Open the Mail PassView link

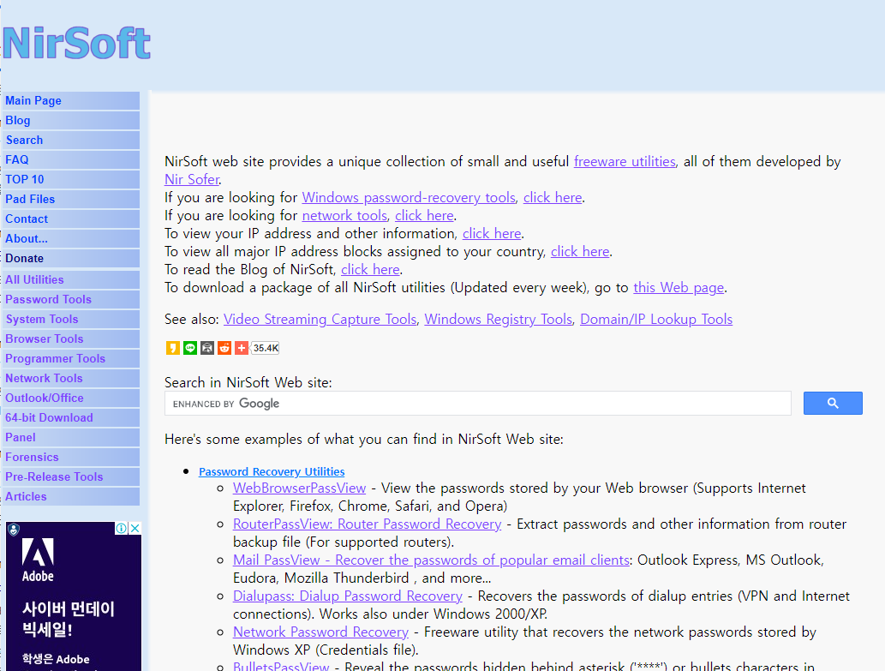(x=431, y=560)
